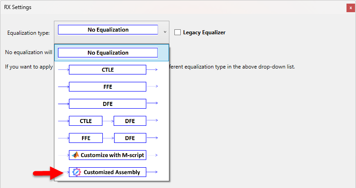Click the Equalization type combo box field
Viewport: 356px width, 188px height.
(108, 30)
